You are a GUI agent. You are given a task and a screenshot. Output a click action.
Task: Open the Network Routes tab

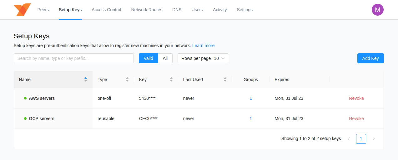pyautogui.click(x=147, y=10)
